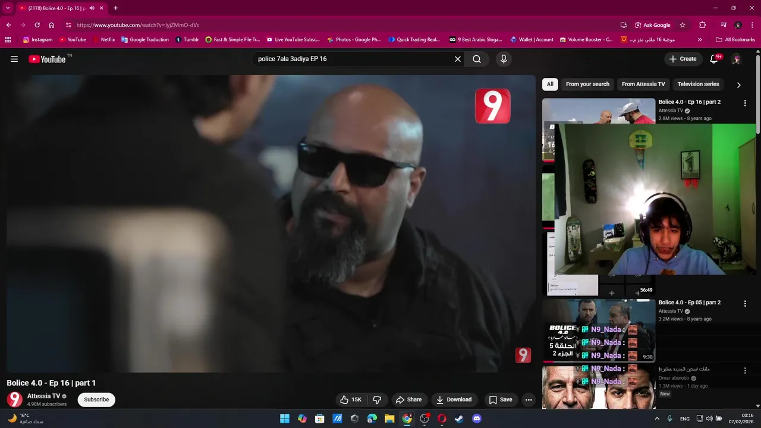Viewport: 761px width, 428px height.
Task: Open the tab search dropdown arrow
Action: (x=8, y=8)
